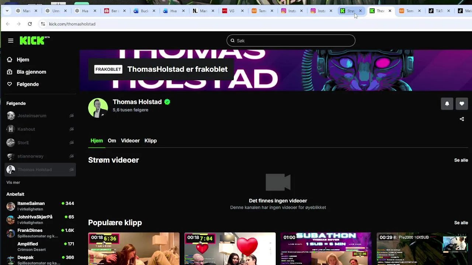This screenshot has height=265, width=472.
Task: Toggle muted notifications for StorE
Action: 72,142
